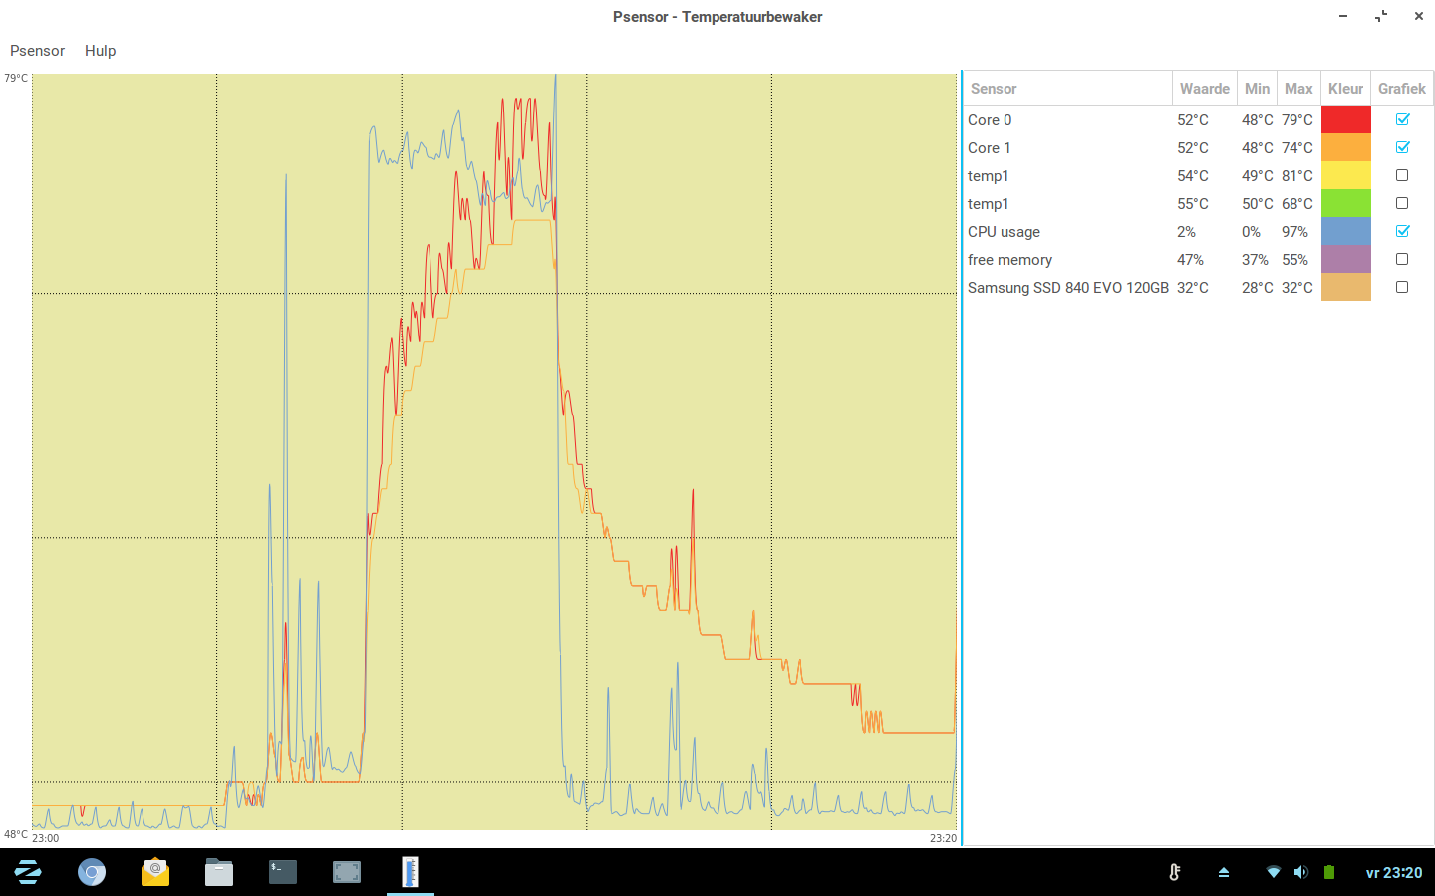Click the 68°C max value of temp1

tap(1297, 204)
